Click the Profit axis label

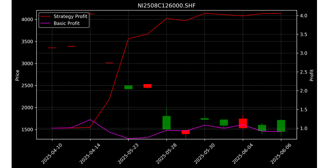(312, 75)
